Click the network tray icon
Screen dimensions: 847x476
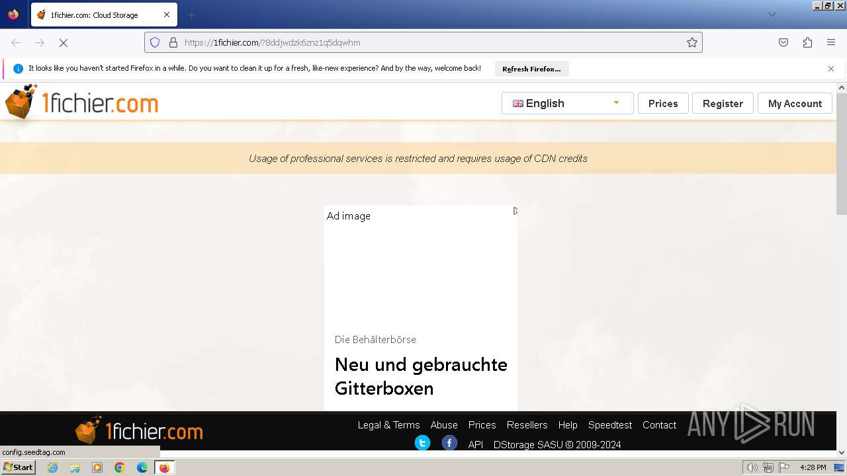pos(768,467)
